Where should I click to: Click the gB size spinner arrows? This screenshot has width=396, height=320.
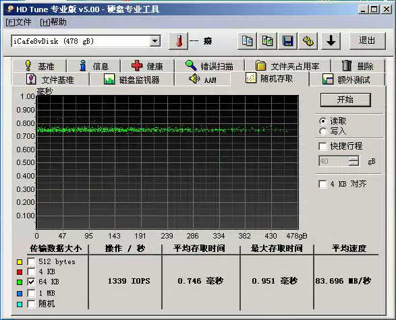click(x=353, y=161)
